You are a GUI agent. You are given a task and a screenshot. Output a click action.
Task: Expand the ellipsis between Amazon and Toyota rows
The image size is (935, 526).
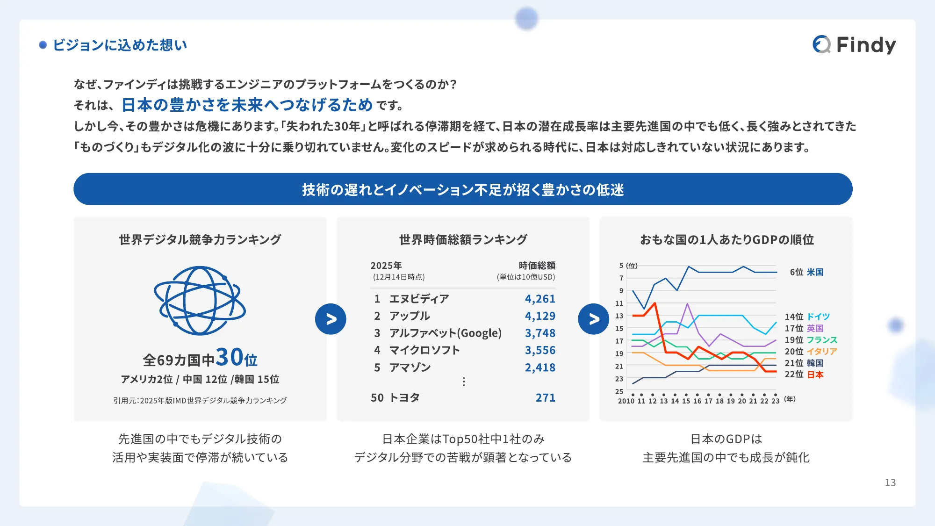click(x=463, y=382)
